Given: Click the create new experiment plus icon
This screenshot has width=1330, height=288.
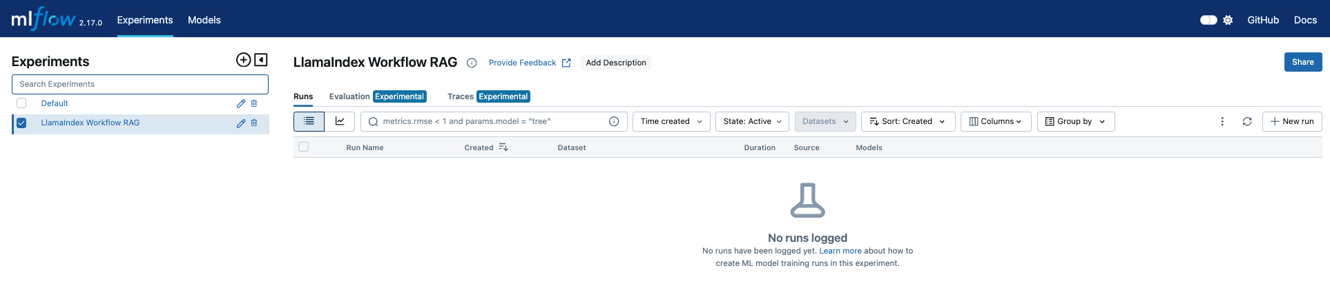Looking at the screenshot, I should (243, 60).
